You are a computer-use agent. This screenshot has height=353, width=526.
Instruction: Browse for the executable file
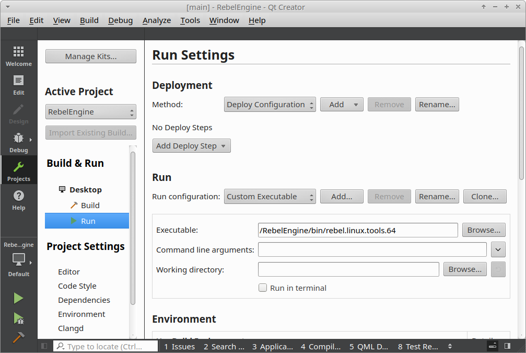[484, 230]
